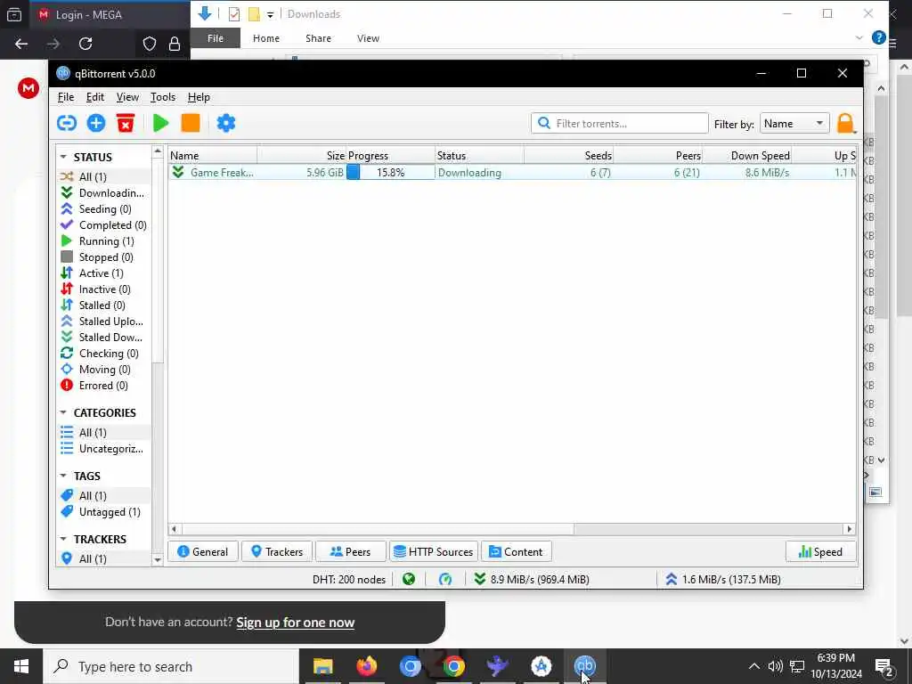Select the Game Freak torrent row

click(x=512, y=173)
